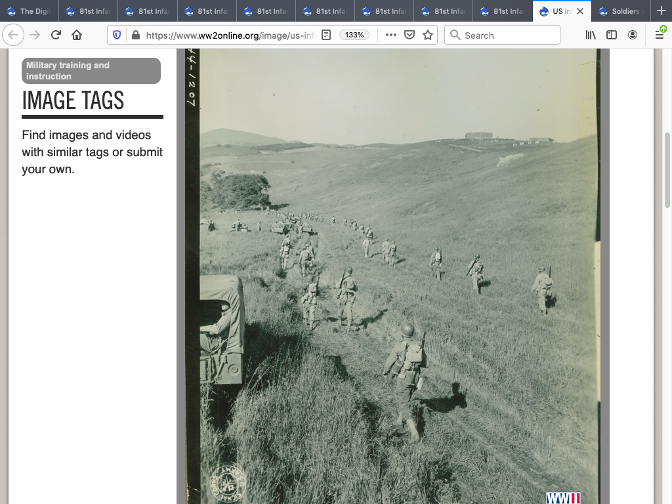672x504 pixels.
Task: Open the Firefox hamburger menu
Action: point(660,35)
